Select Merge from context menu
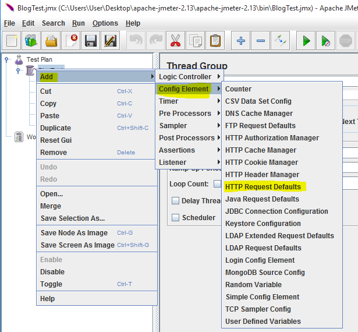This screenshot has width=358, height=332. [x=97, y=206]
